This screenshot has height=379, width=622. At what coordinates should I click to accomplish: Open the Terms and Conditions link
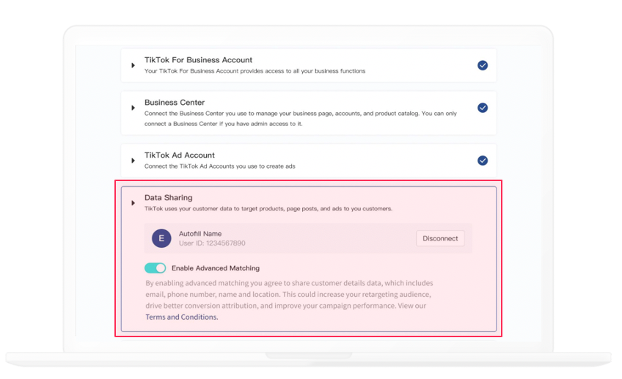pyautogui.click(x=182, y=317)
